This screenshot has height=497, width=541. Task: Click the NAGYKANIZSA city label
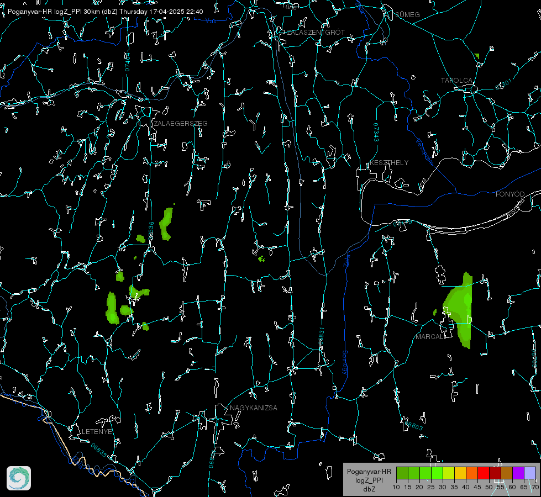tap(254, 408)
